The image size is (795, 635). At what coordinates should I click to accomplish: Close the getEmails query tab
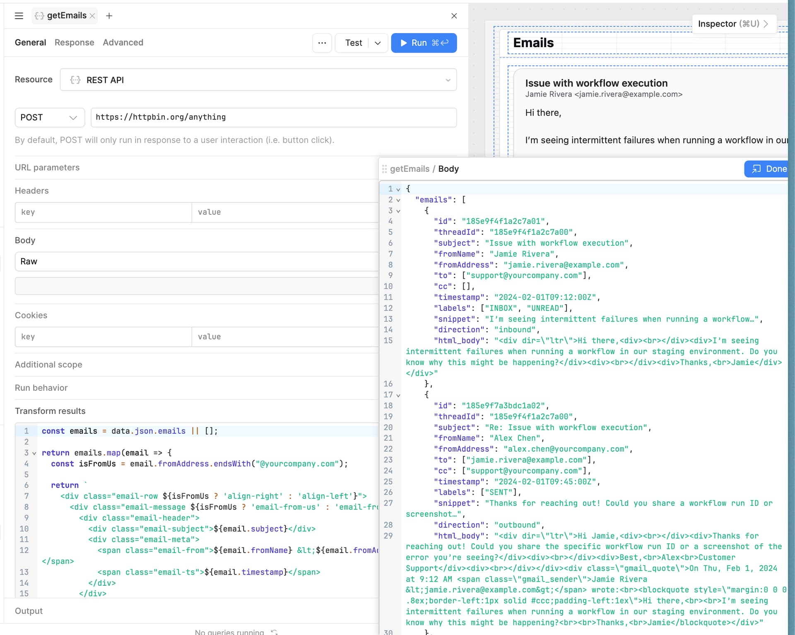click(92, 16)
